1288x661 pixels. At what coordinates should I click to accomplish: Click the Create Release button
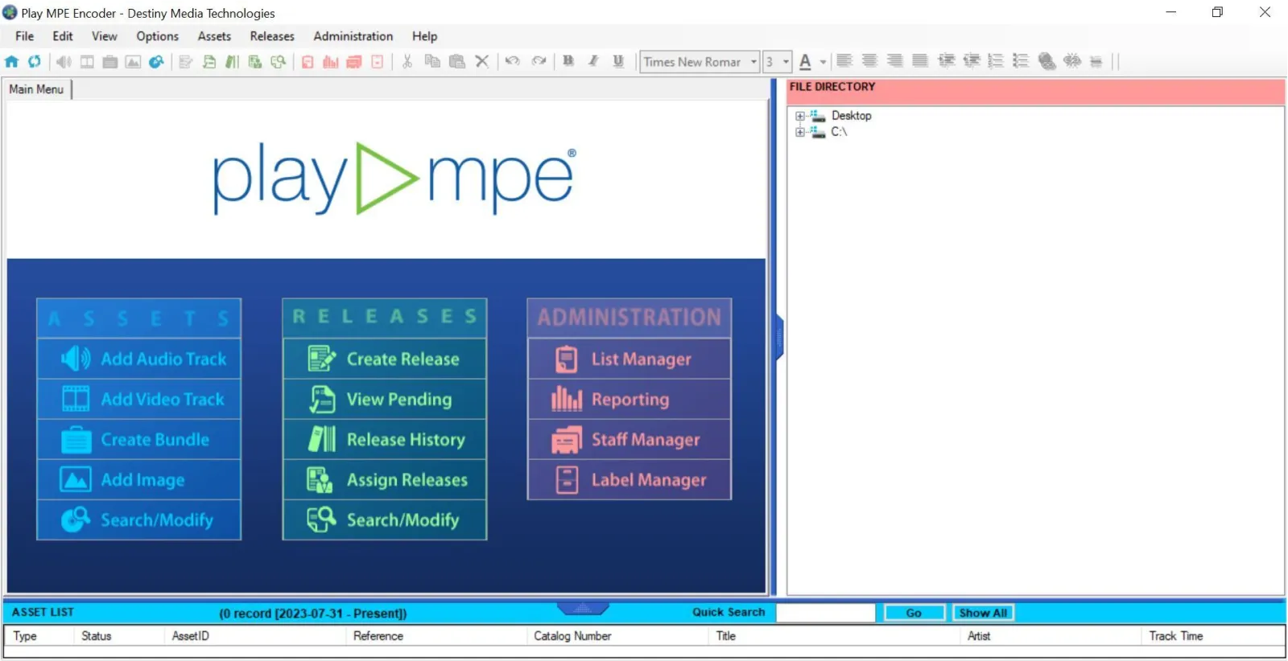385,359
